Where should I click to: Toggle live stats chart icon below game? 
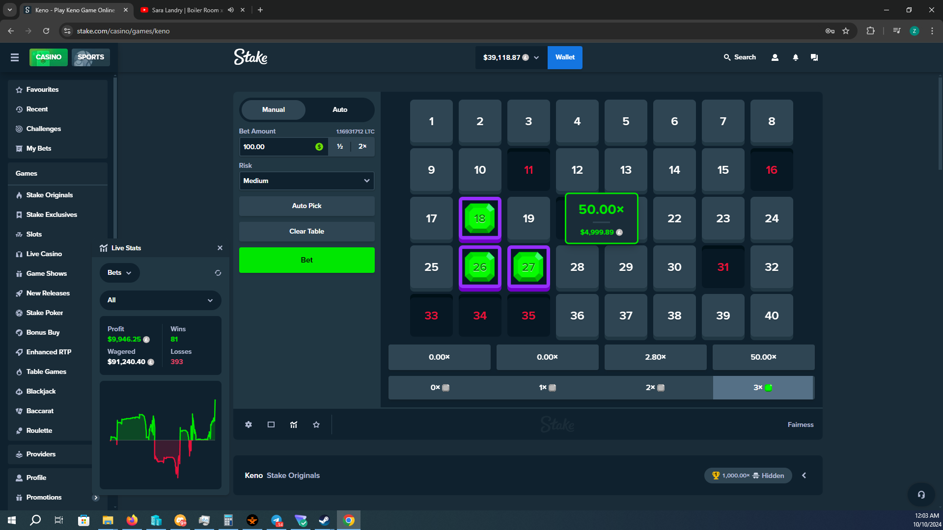[x=294, y=424]
